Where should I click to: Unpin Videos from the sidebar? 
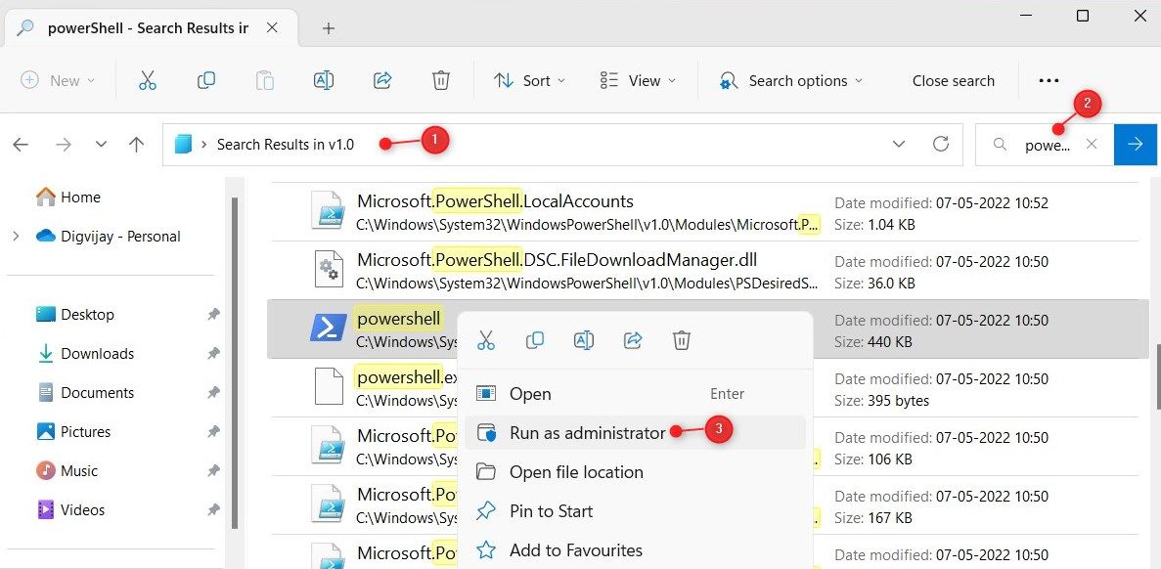pyautogui.click(x=213, y=509)
